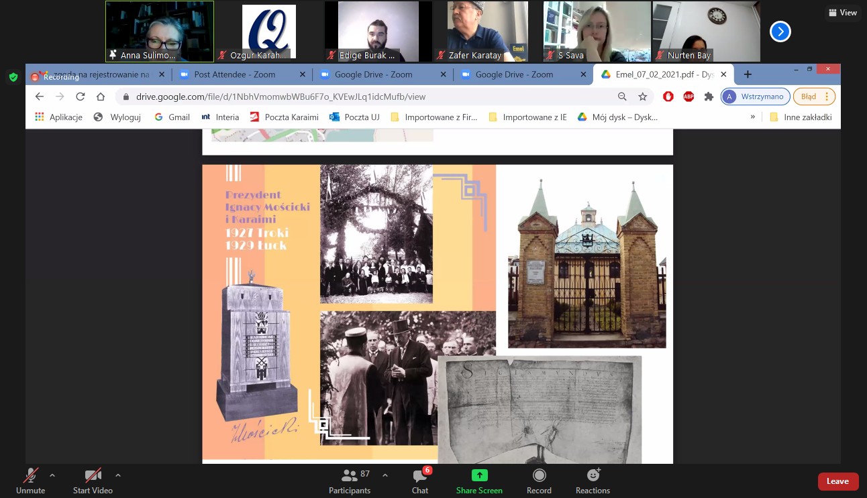867x498 pixels.
Task: Expand video options arrow beside Start Video
Action: pyautogui.click(x=118, y=475)
